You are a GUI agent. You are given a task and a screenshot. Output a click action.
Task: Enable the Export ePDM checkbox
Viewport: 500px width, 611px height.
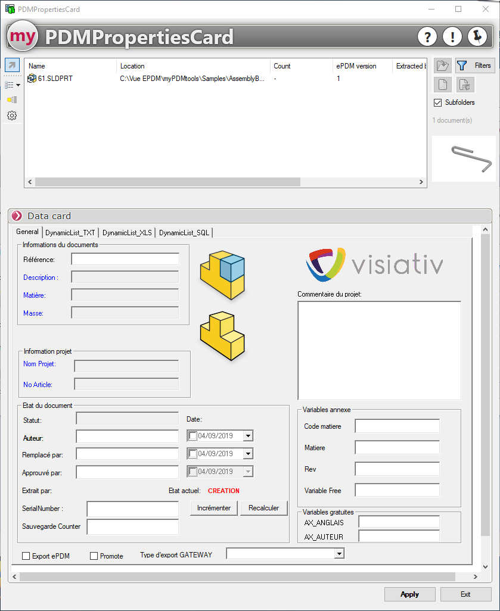point(26,556)
